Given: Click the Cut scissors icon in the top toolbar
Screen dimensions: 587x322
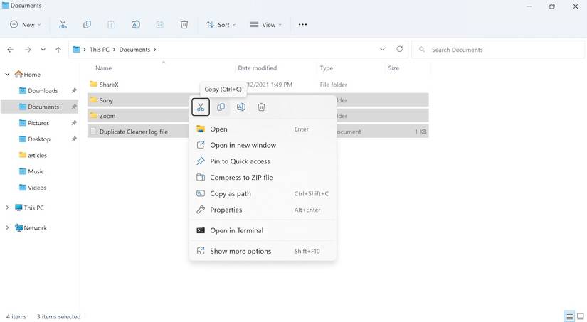Looking at the screenshot, I should (x=63, y=25).
